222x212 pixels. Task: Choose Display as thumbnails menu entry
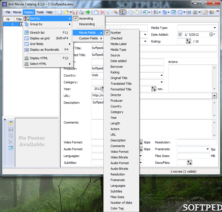[48, 50]
